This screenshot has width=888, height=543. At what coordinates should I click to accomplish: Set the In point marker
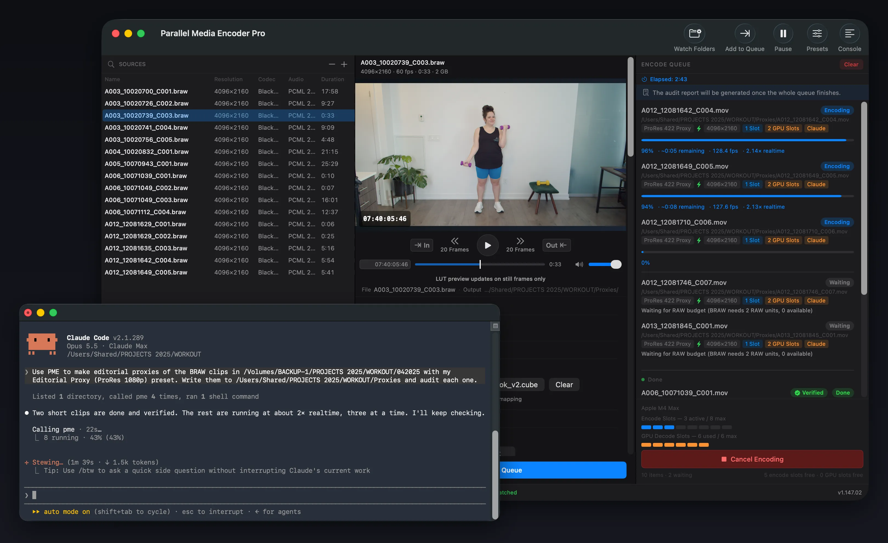click(422, 245)
